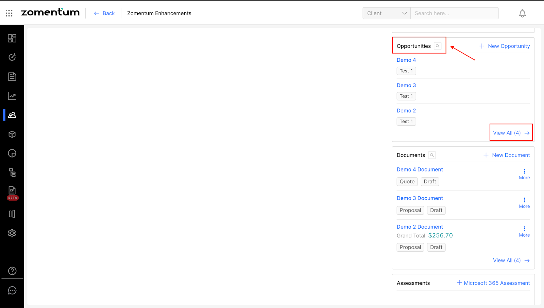Image resolution: width=544 pixels, height=308 pixels.
Task: Open Settings gear in sidebar
Action: point(12,233)
